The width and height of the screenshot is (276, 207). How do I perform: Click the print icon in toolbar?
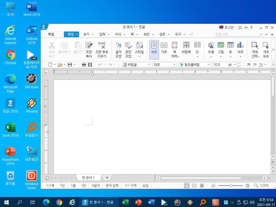(x=84, y=65)
